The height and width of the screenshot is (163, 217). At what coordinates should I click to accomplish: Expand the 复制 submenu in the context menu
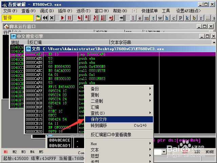pos(119,95)
